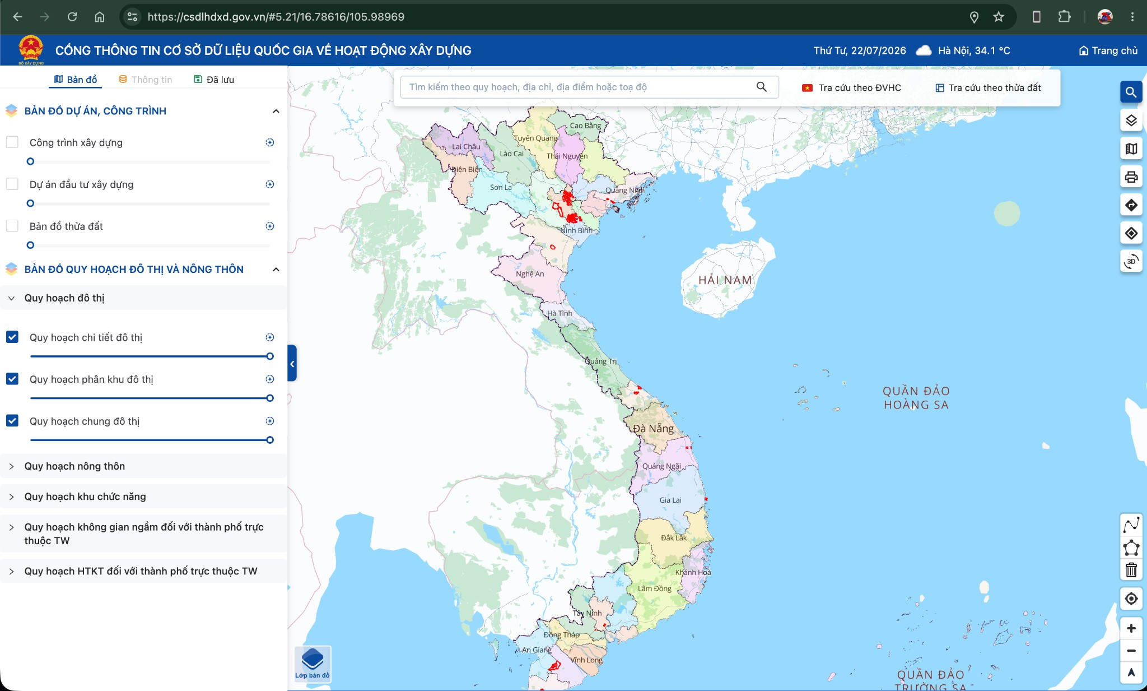
Task: Uncheck Quy hoạch phân khu đô thị
Action: (12, 379)
